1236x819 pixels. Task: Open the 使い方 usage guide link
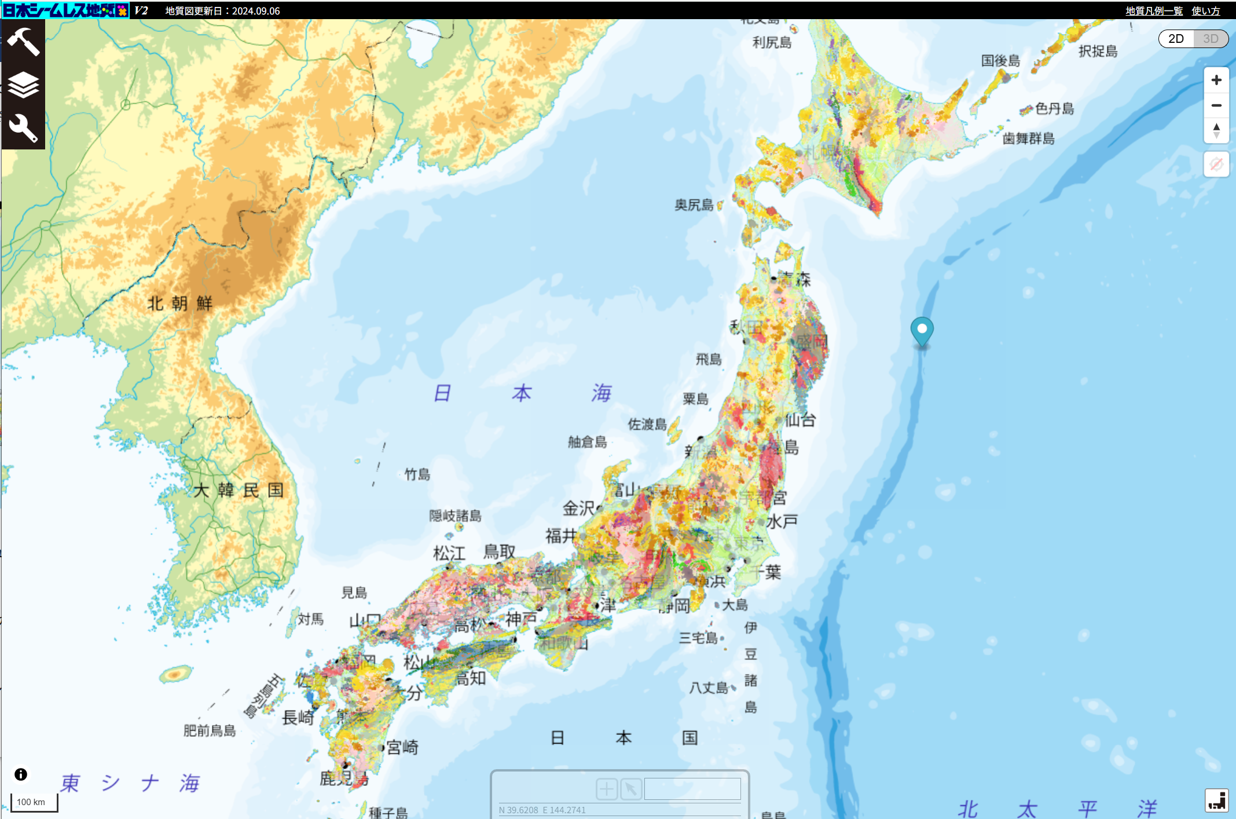[x=1206, y=11]
